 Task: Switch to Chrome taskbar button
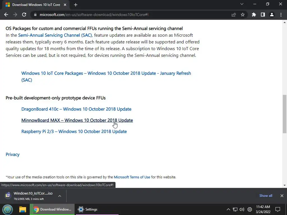[x=52, y=209]
